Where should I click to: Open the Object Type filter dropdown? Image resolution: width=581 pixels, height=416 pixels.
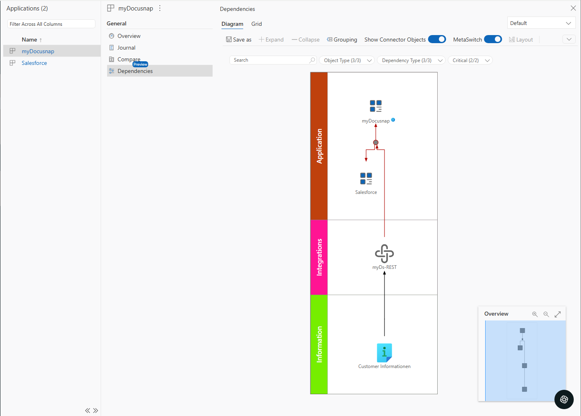pyautogui.click(x=346, y=60)
